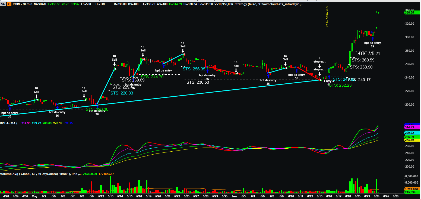
Task: Select the COIN - 78 min symbol label
Action: click(x=23, y=4)
